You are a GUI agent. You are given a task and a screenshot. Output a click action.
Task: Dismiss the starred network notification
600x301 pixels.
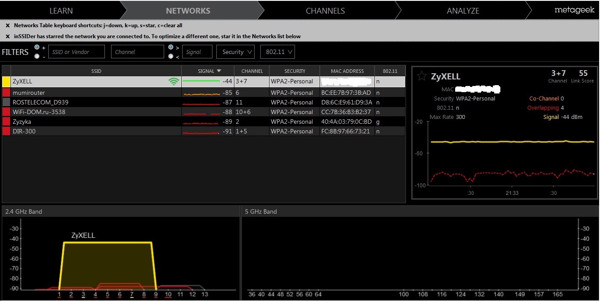click(7, 36)
